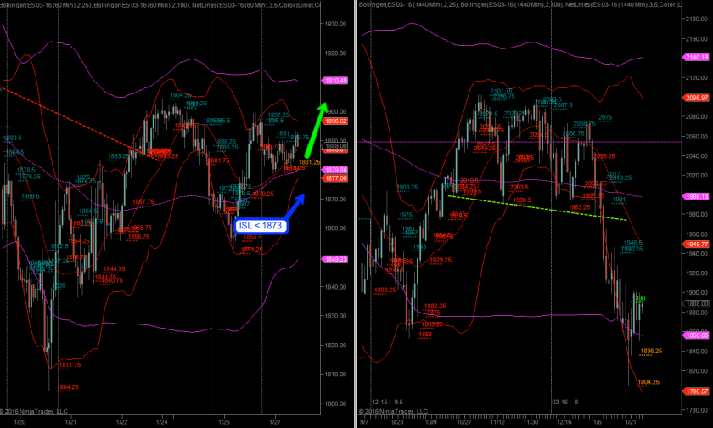
Task: Click the 2003.75 level label
Action: (x=407, y=188)
